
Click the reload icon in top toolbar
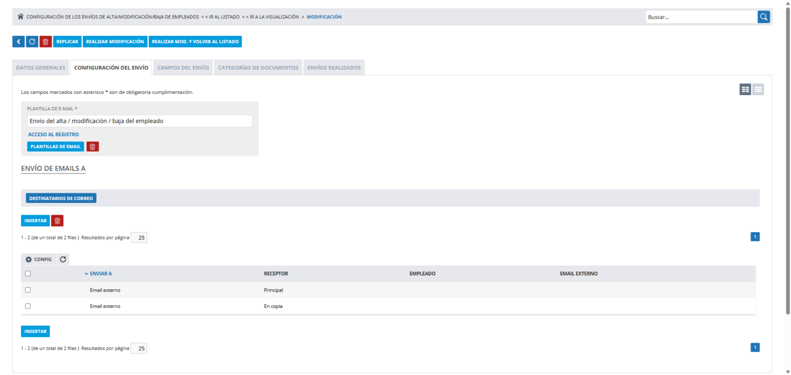[x=32, y=42]
